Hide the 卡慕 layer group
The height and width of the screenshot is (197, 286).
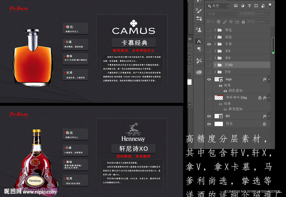(x=209, y=44)
